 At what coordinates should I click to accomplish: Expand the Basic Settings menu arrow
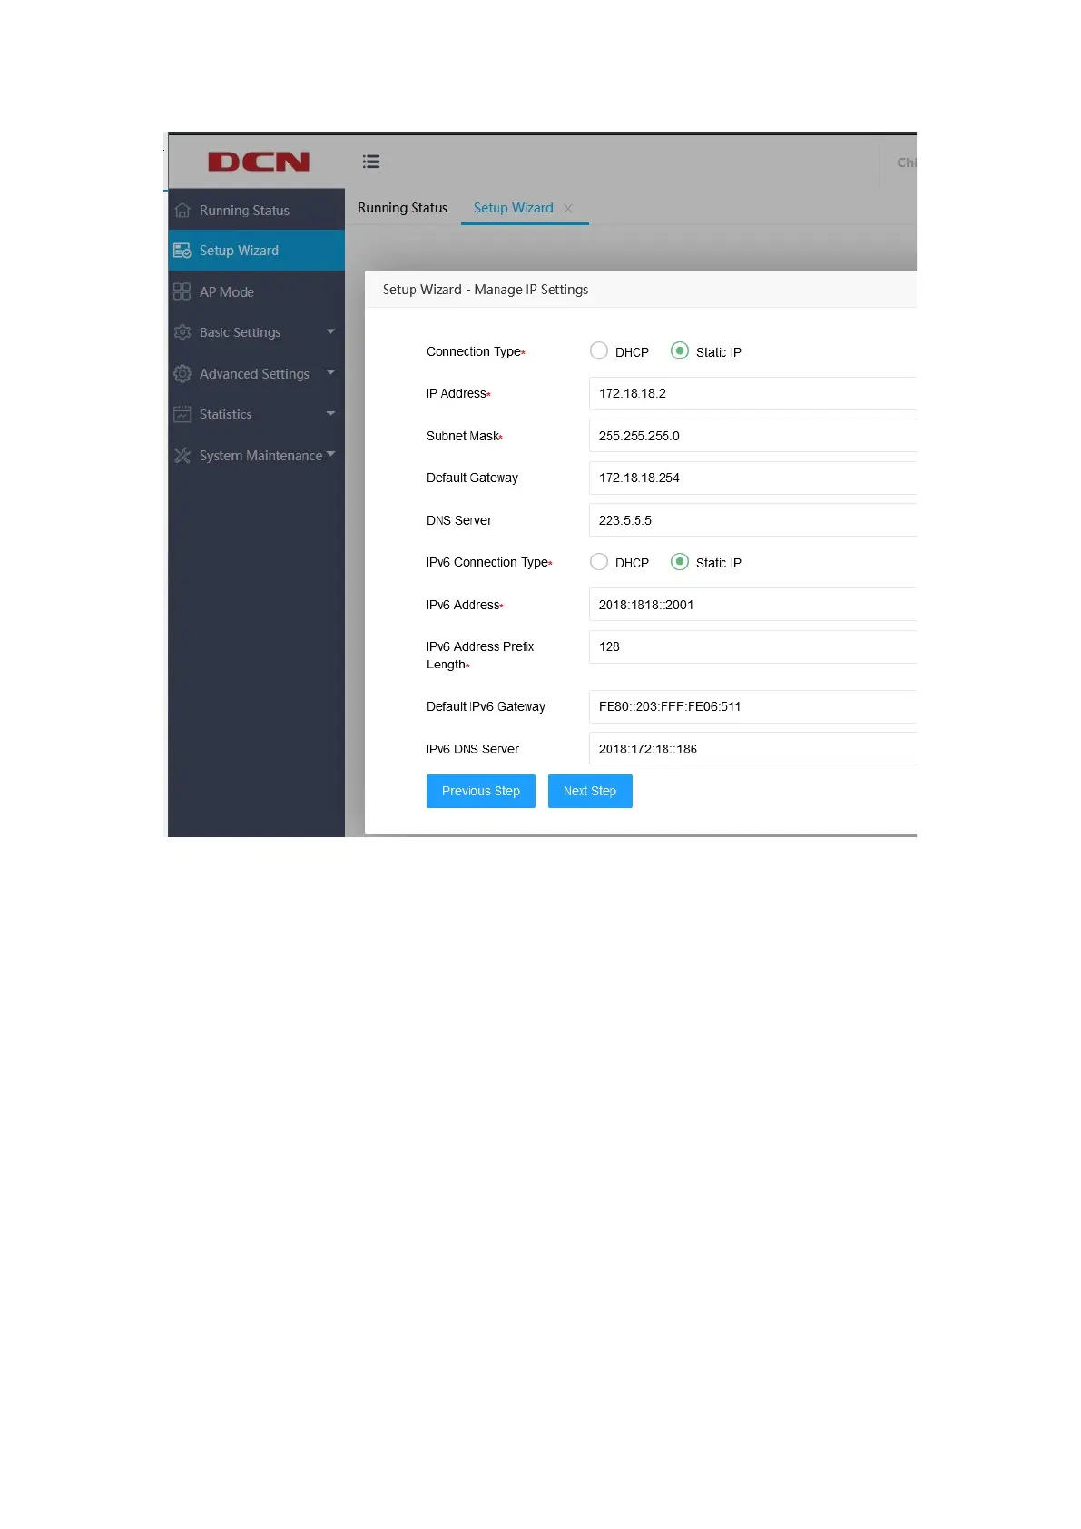point(330,331)
